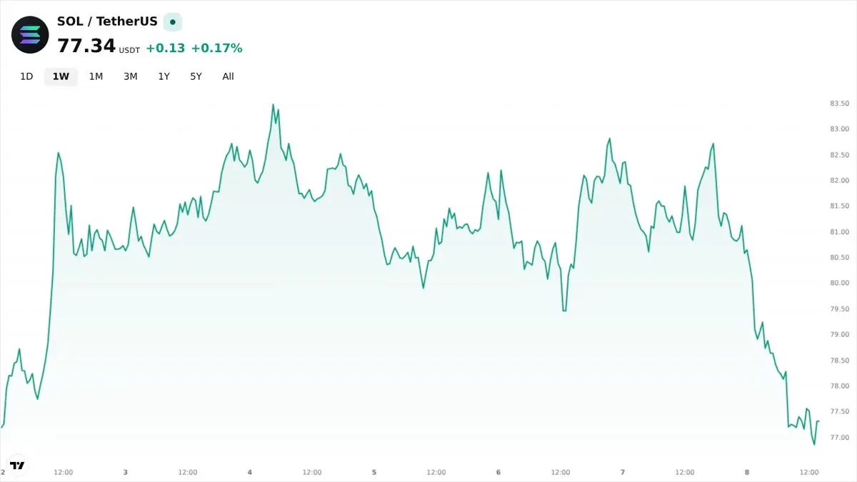Screen dimensions: 857x482
Task: Choose the 5Y time range
Action: (196, 76)
